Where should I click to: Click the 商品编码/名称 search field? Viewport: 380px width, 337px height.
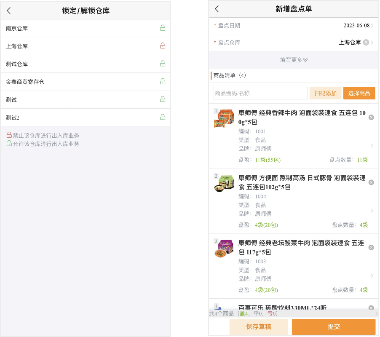click(260, 93)
